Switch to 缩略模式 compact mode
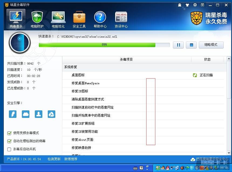 click(211, 45)
